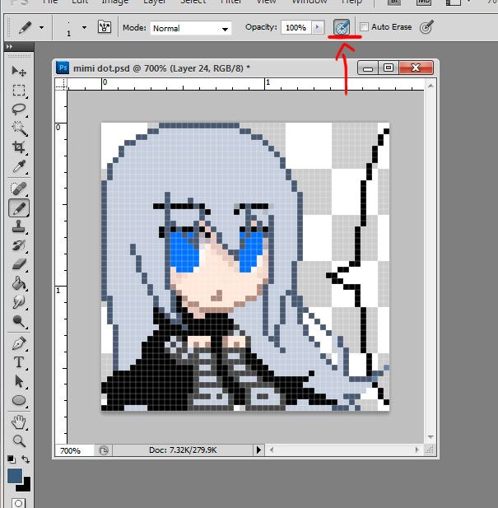Select the Path Selection tool
This screenshot has width=498, height=508.
(18, 381)
